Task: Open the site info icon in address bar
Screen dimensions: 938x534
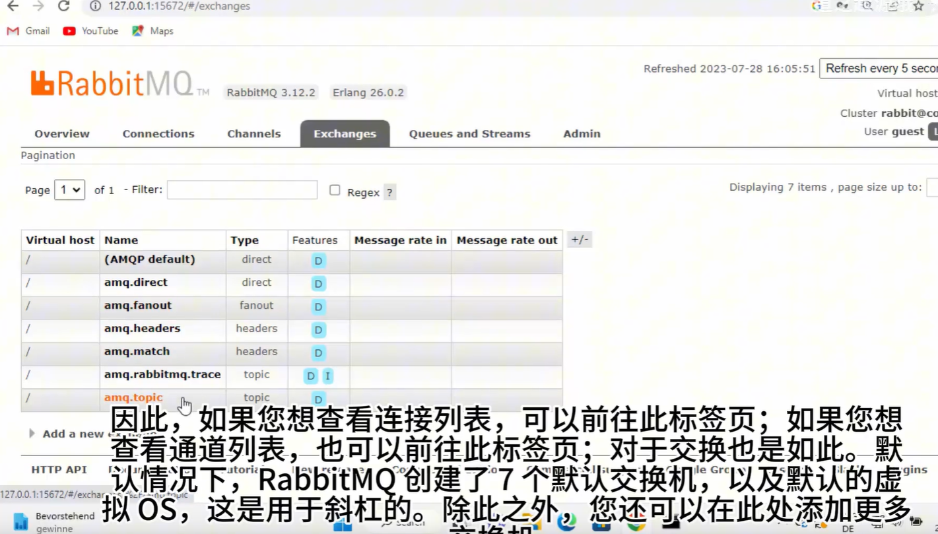Action: (96, 6)
